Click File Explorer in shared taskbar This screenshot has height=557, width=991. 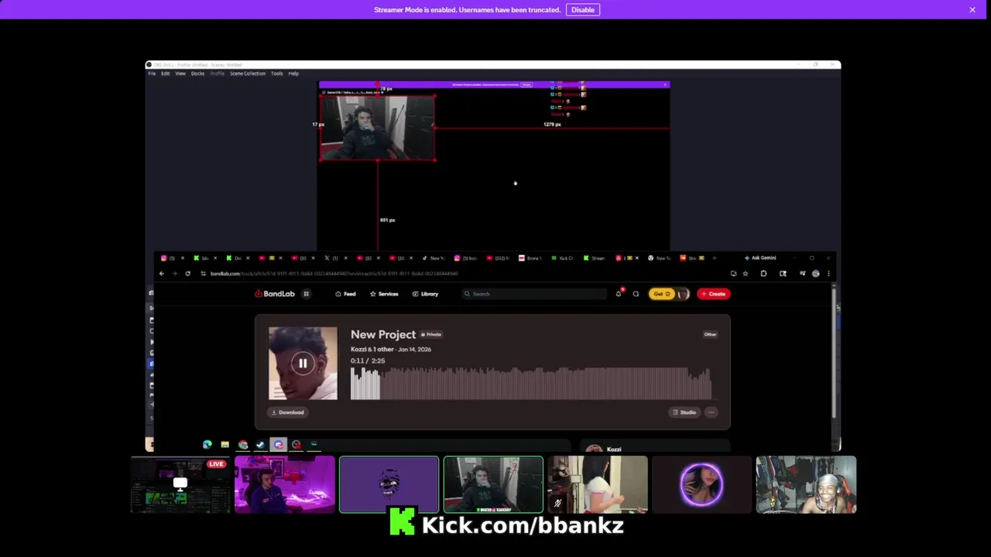(x=225, y=445)
